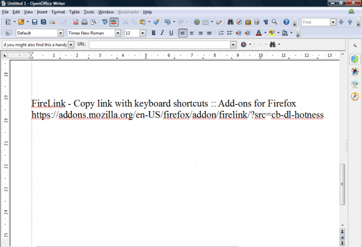Click the vertical scrollbar thumb
362x247 pixels.
(342, 184)
